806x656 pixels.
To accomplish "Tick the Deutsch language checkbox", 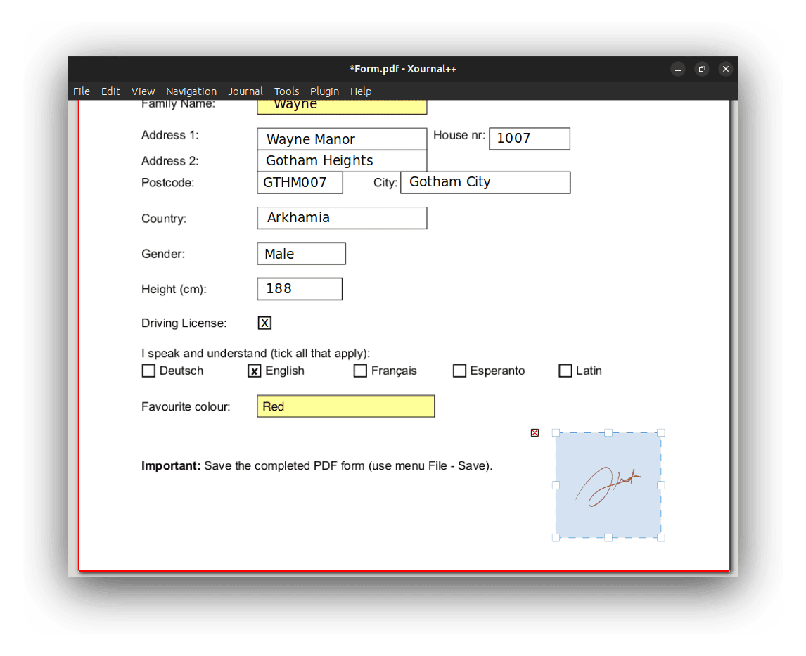I will (x=148, y=371).
